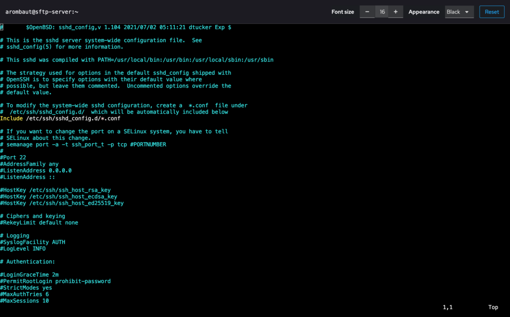
Task: Click the #RekeyLimit default none line
Action: (x=39, y=222)
